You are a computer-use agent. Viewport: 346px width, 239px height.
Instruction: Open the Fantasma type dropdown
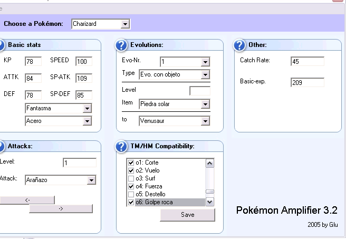click(x=87, y=108)
